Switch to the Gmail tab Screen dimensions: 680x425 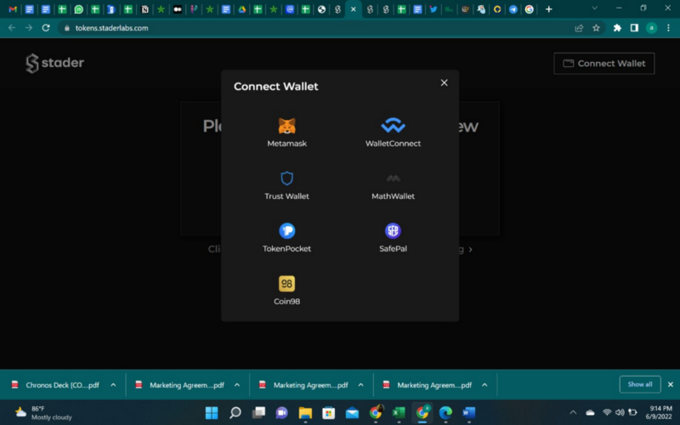pos(13,9)
